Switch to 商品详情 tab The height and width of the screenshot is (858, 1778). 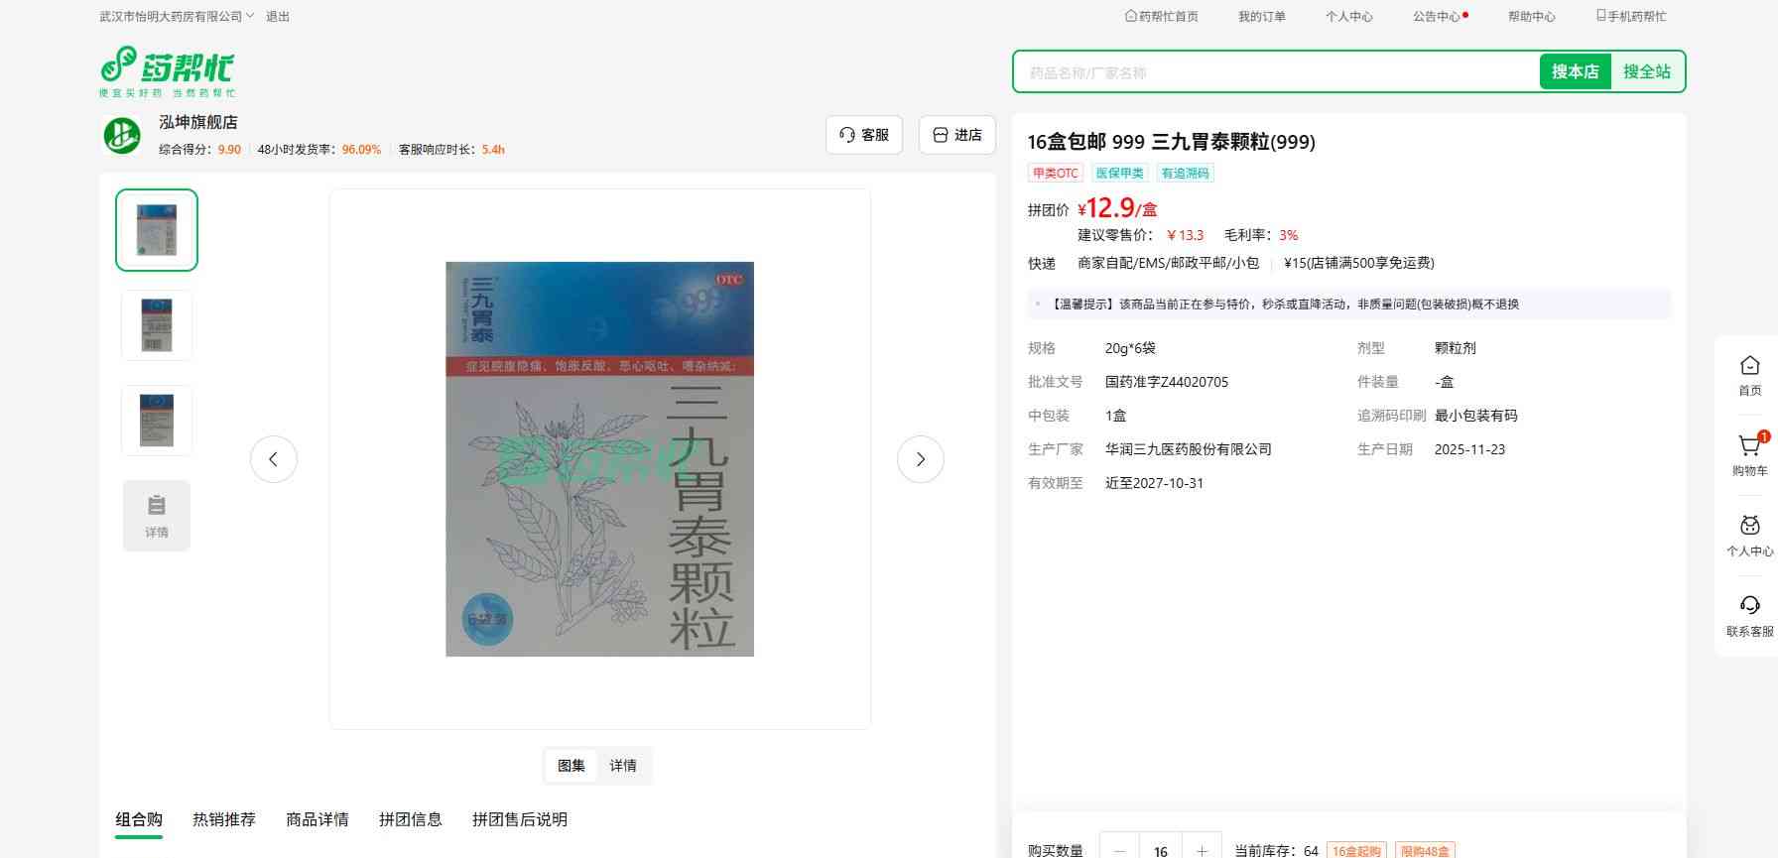[x=317, y=819]
